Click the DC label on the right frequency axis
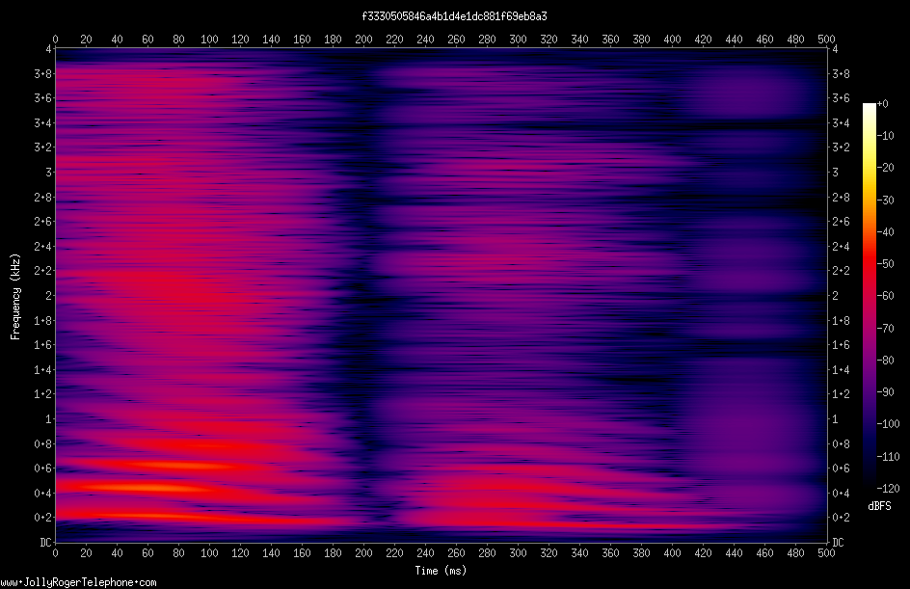 pos(838,543)
